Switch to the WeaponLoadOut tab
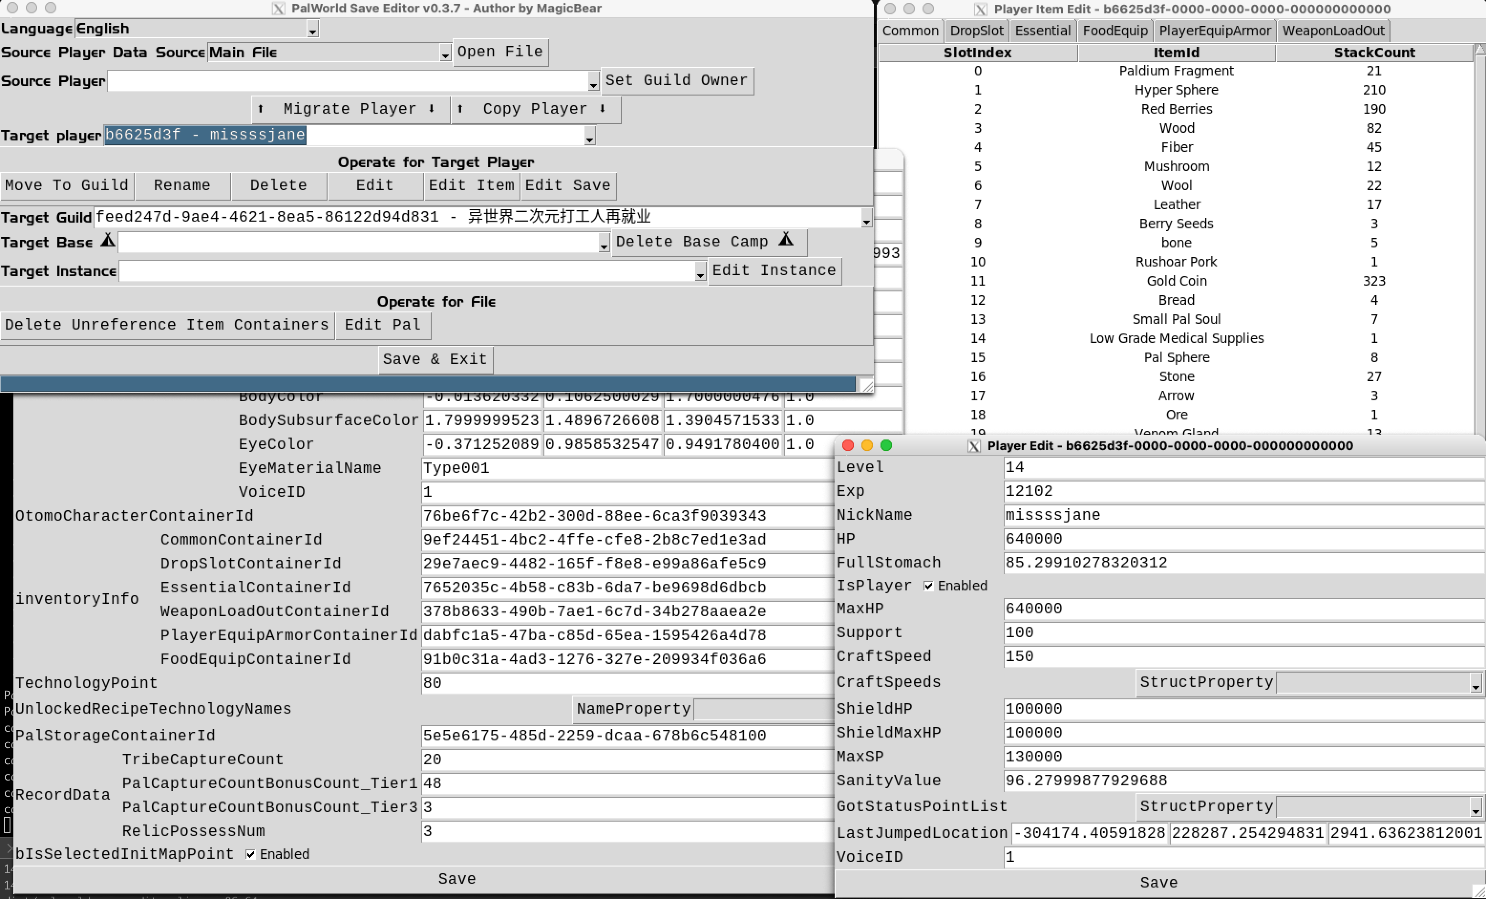The image size is (1486, 899). (1333, 31)
